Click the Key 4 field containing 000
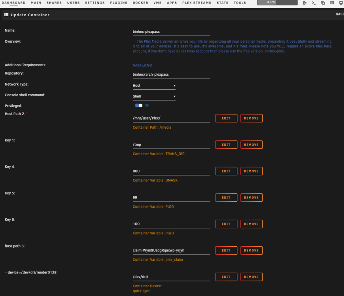Viewport: 344px width, 296px height. [171, 171]
